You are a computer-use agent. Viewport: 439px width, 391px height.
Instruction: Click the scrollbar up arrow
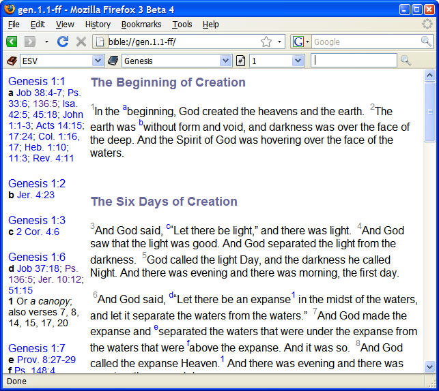(429, 75)
